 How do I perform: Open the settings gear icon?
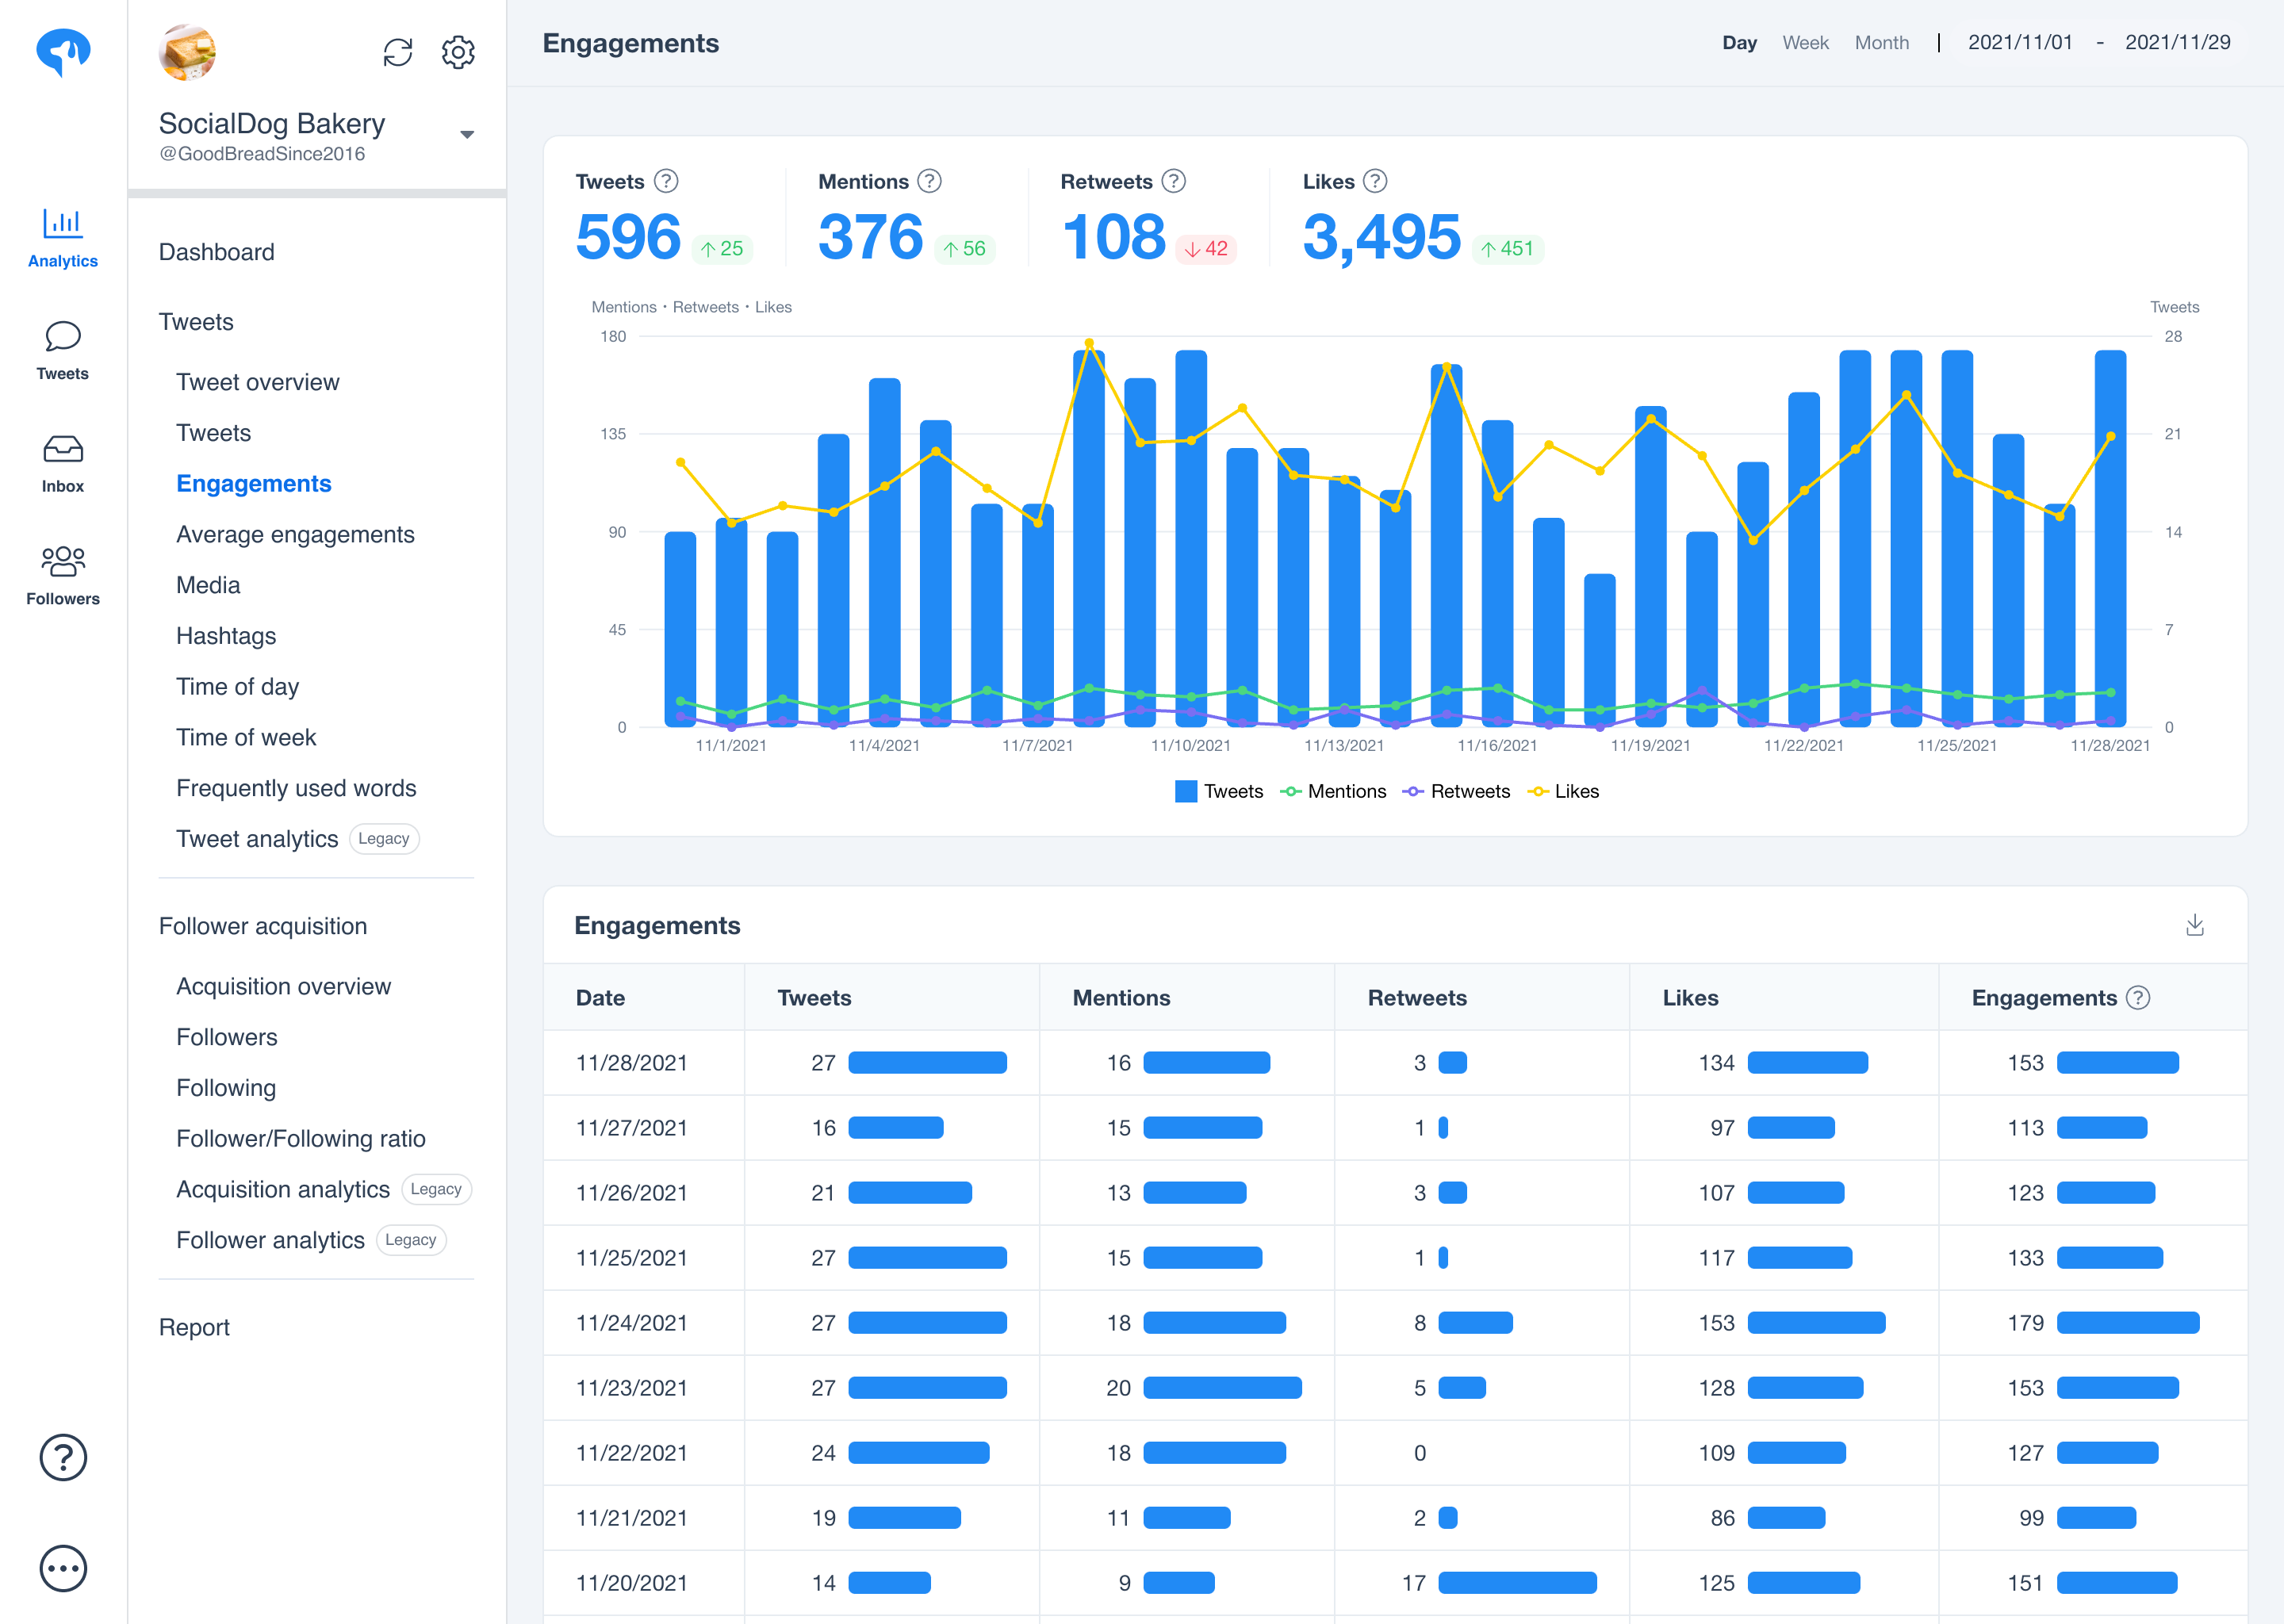pos(458,52)
